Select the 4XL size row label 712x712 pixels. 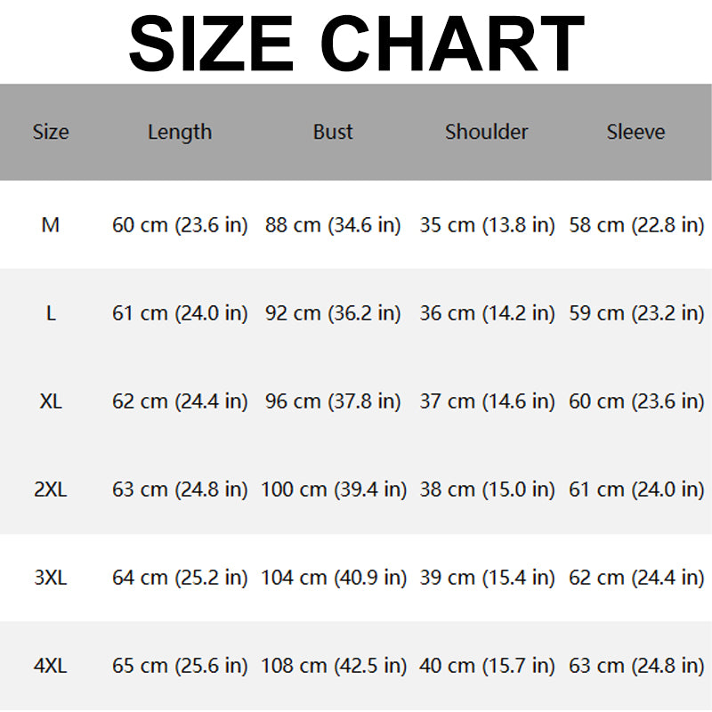[51, 666]
